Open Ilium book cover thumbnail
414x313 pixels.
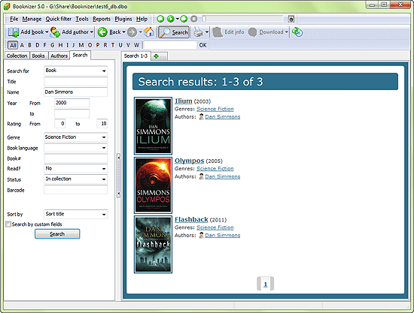point(153,126)
